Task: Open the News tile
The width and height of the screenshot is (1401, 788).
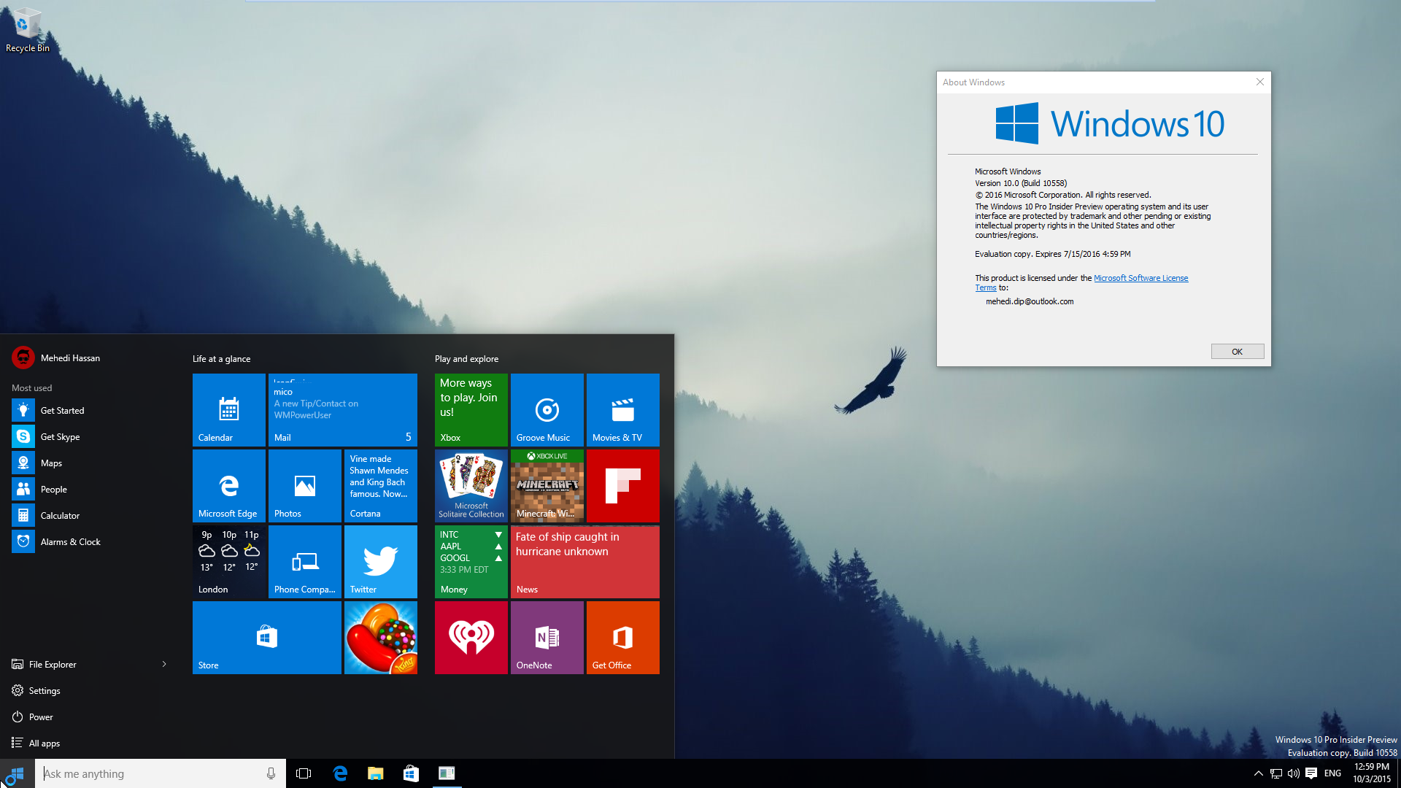Action: coord(584,561)
